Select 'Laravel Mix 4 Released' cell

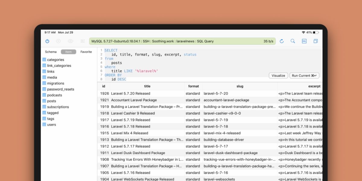pyautogui.click(x=147, y=133)
